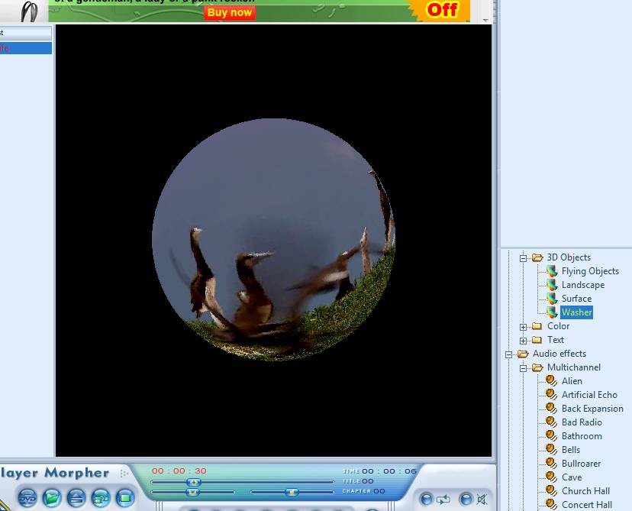Screen dimensions: 632x511
Task: Toggle the round button left of repeat
Action: tap(426, 500)
